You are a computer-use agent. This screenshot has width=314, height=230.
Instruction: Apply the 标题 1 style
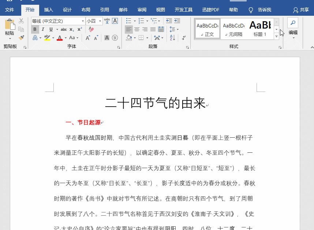point(260,29)
